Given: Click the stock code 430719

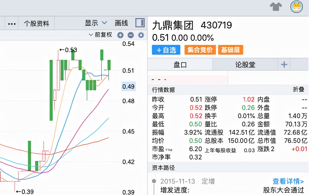Looking at the screenshot, I should 217,25.
